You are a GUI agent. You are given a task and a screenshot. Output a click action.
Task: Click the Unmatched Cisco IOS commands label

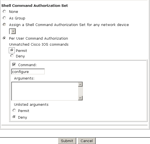[x=39, y=45]
